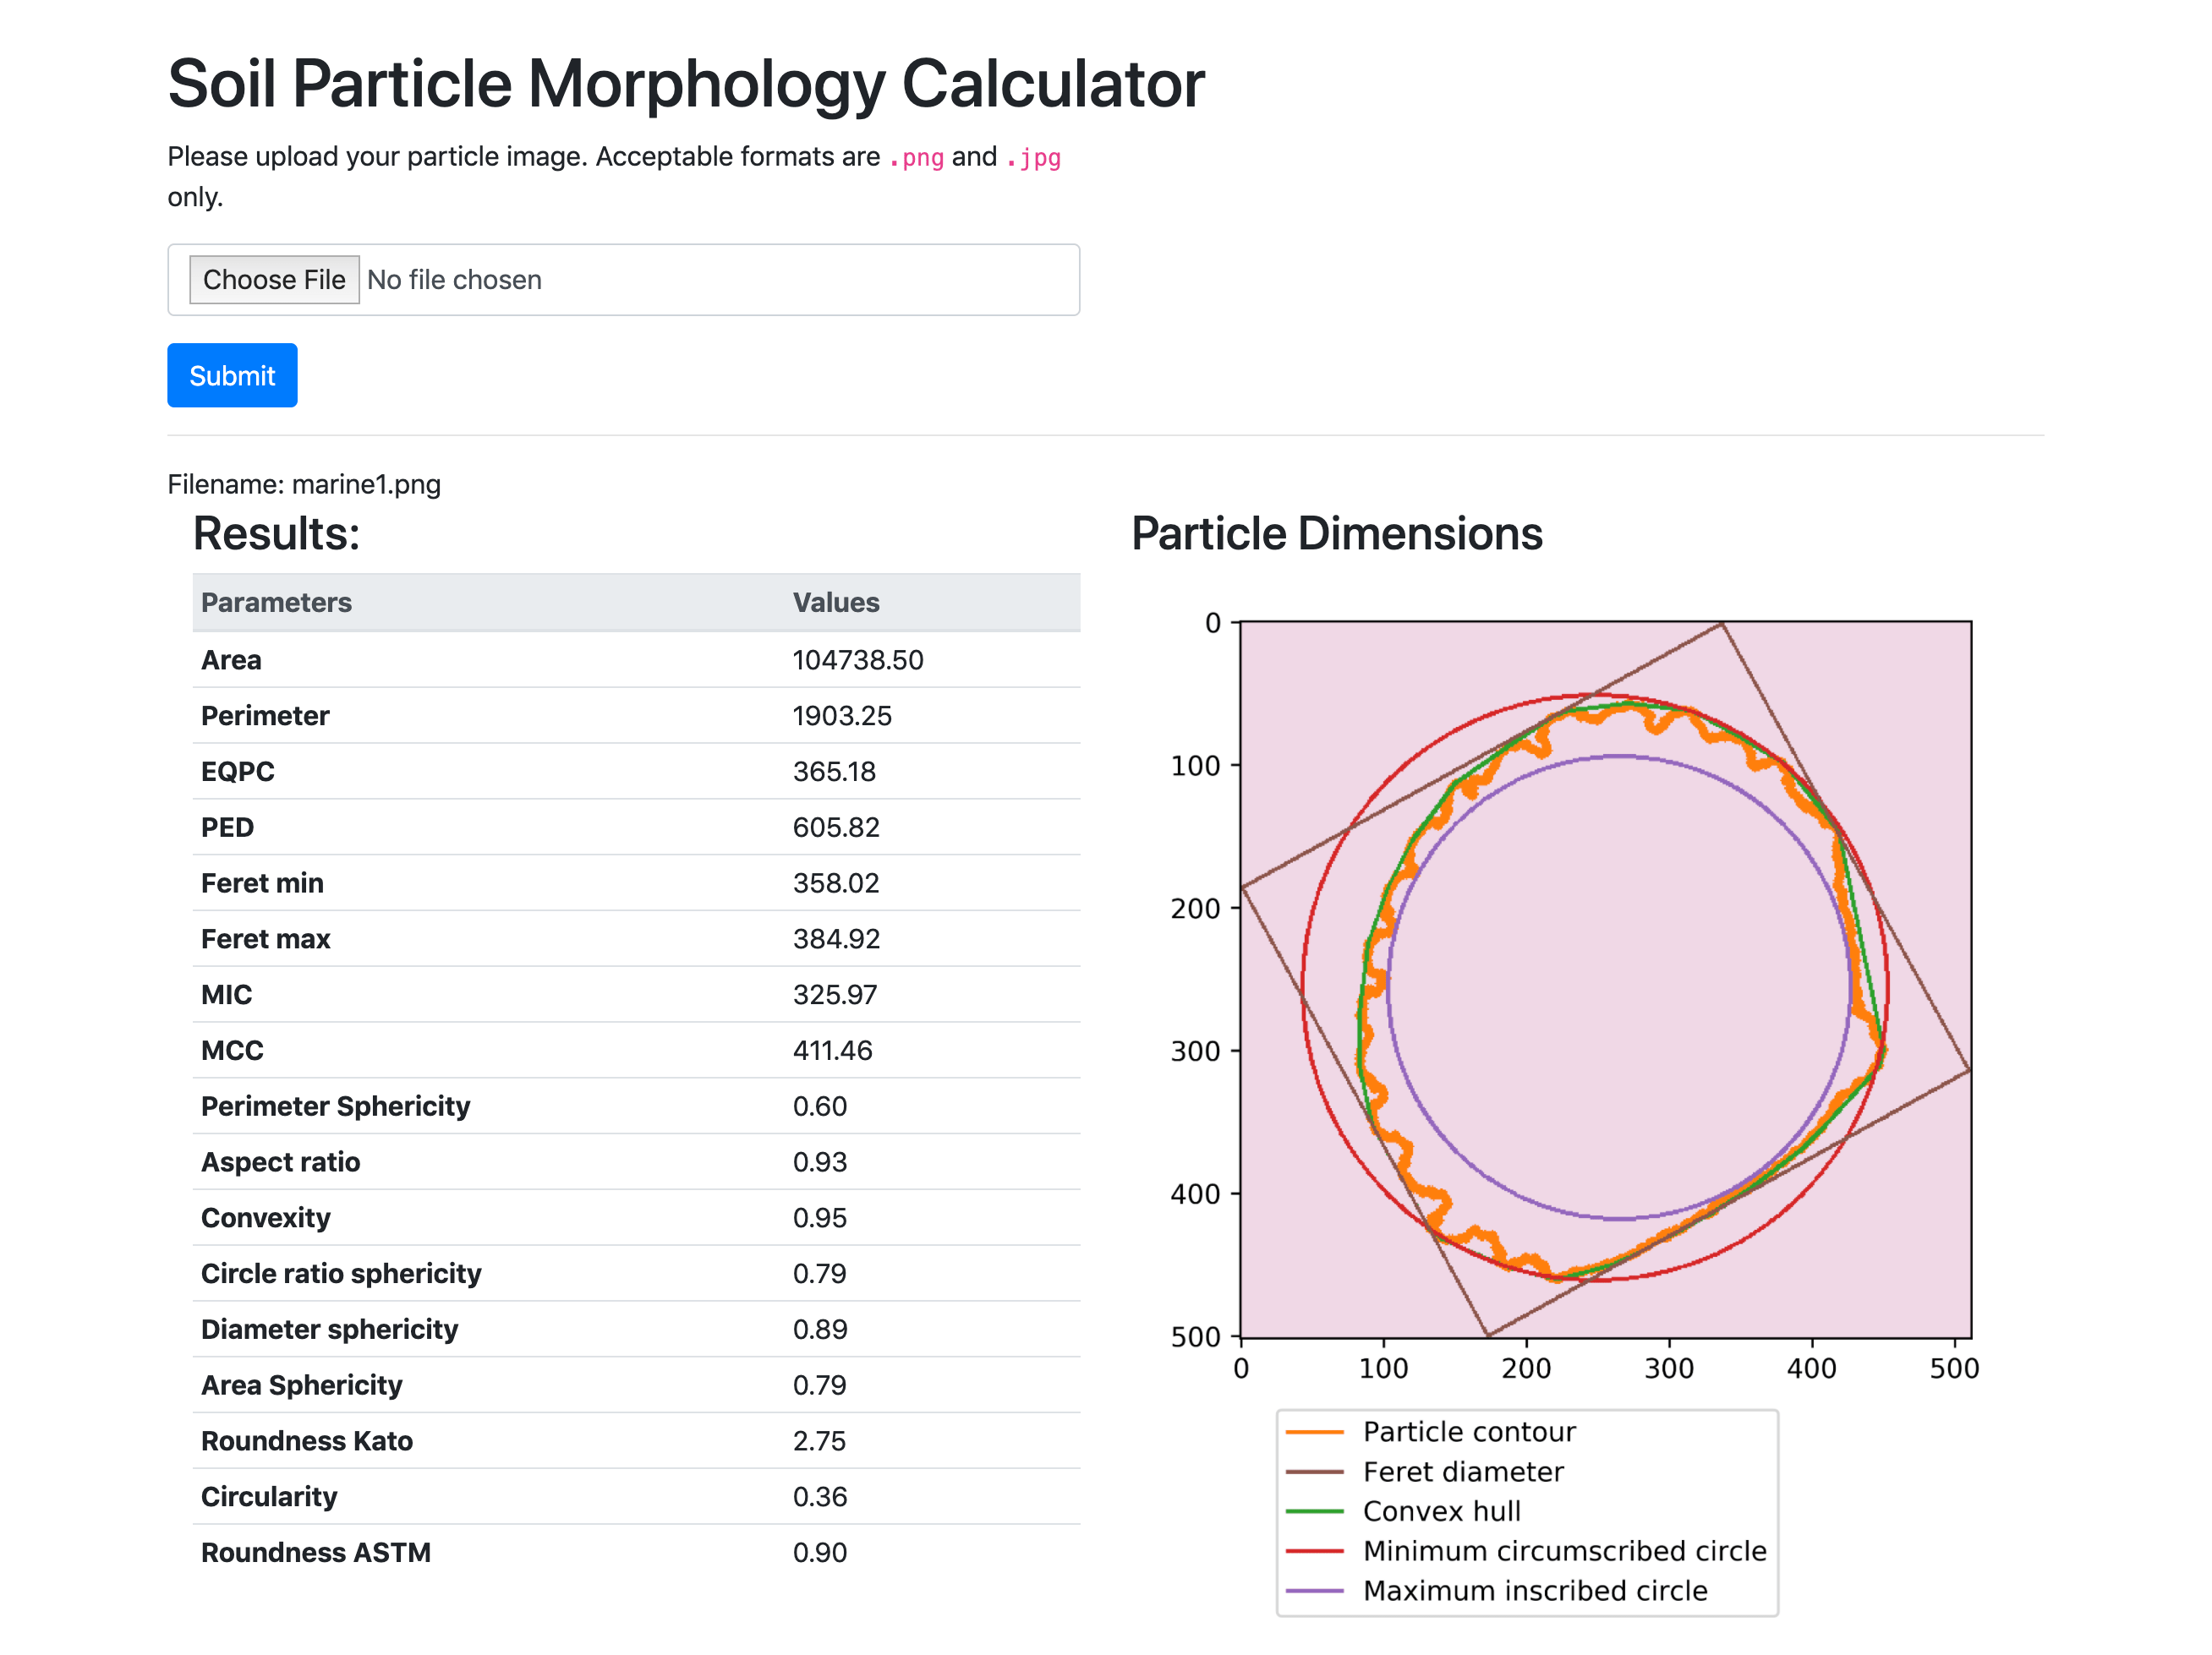Select the Roundness Kato label
The image size is (2212, 1655).
(306, 1443)
